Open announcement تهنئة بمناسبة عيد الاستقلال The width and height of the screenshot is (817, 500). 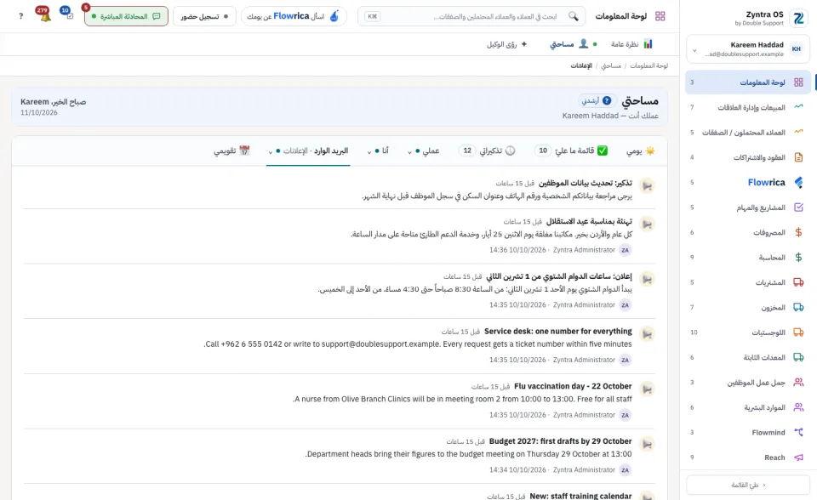[x=589, y=221]
